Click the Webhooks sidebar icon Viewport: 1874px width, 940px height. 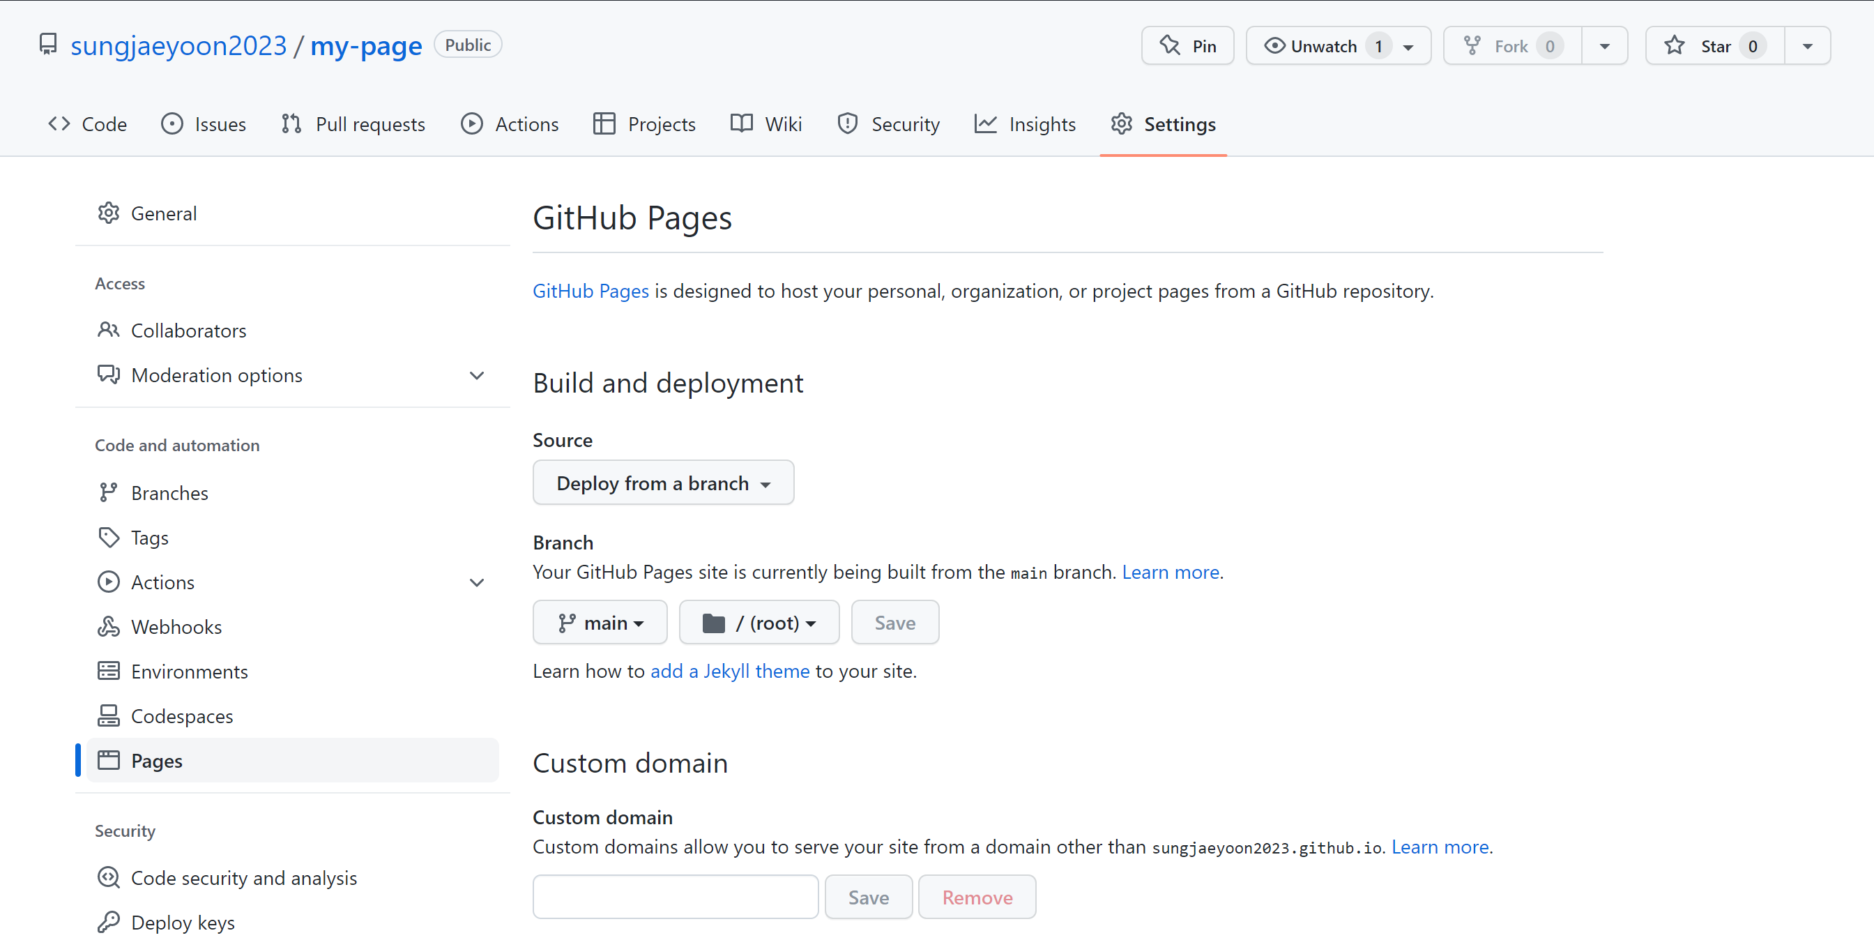[108, 626]
